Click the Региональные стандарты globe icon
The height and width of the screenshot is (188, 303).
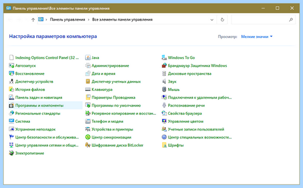(x=12, y=113)
